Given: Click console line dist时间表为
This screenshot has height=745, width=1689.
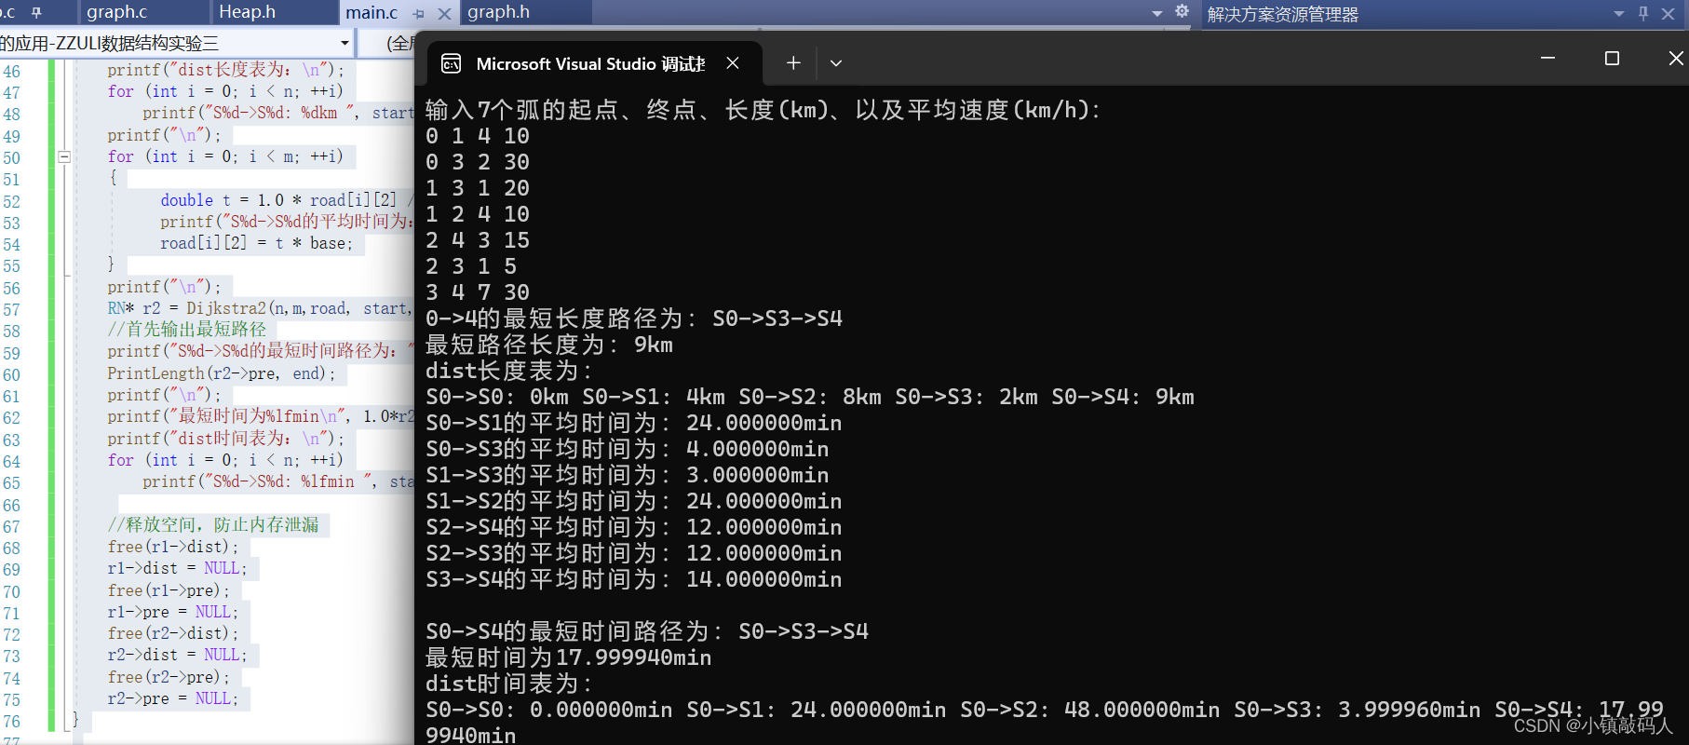Looking at the screenshot, I should 509,684.
